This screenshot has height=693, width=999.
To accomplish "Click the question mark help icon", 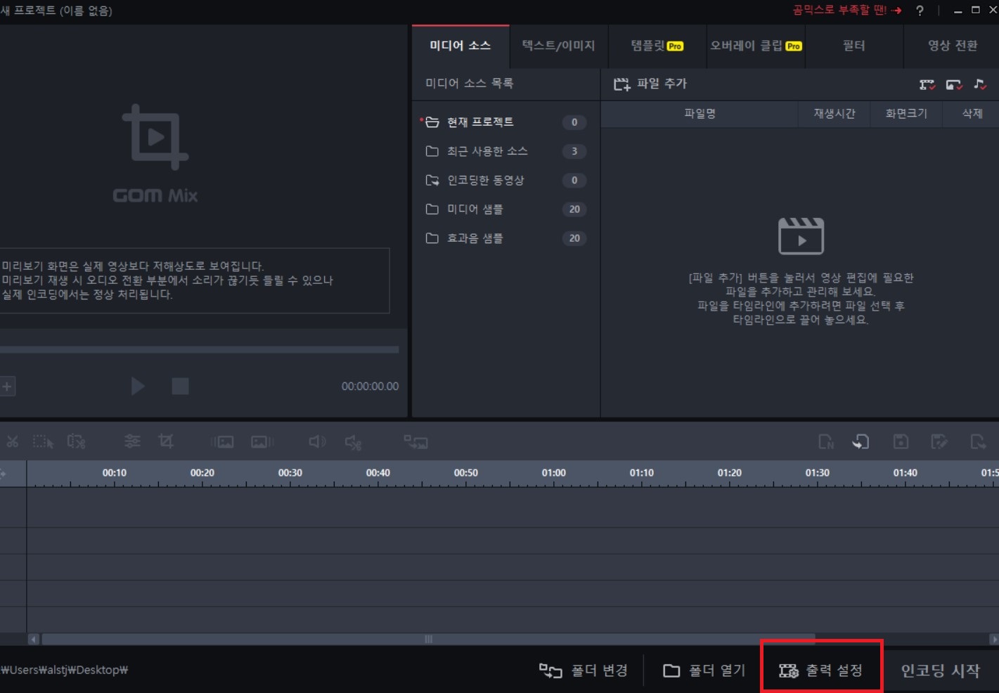I will click(920, 11).
